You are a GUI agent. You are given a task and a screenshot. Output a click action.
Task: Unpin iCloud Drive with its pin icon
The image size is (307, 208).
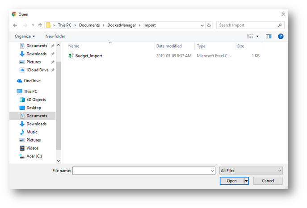click(x=53, y=70)
